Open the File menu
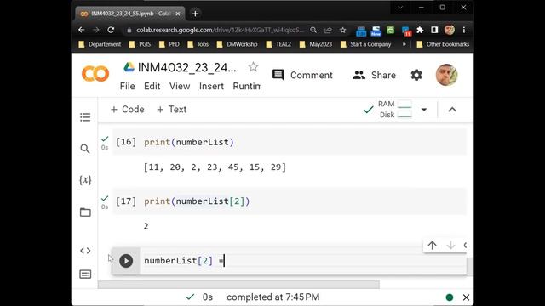 click(x=127, y=86)
